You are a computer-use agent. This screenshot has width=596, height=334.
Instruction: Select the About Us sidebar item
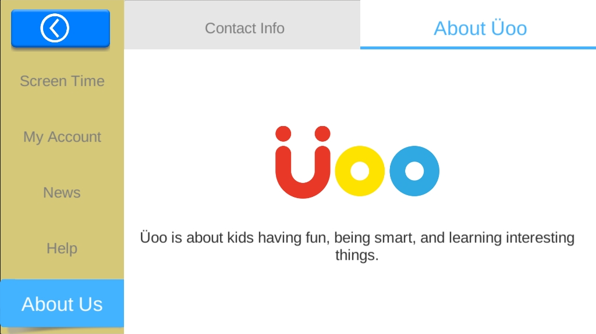[x=62, y=303]
